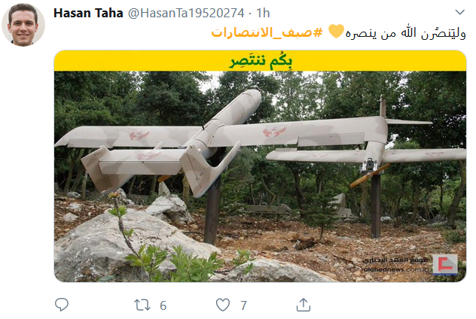The height and width of the screenshot is (319, 476).
Task: Visit the Hasan Taha display name link
Action: tap(88, 13)
